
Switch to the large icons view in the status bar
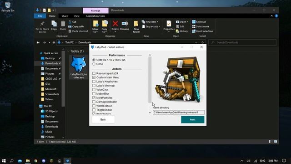pos(276,142)
